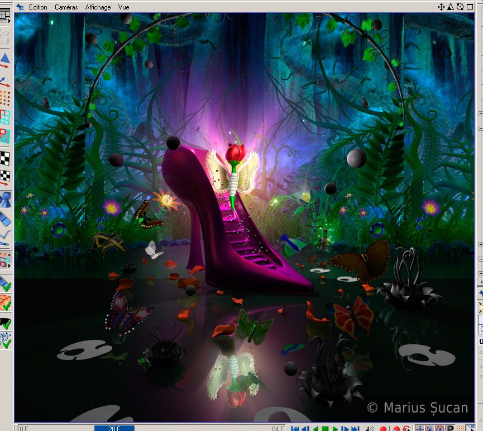The height and width of the screenshot is (431, 483).
Task: Open the Caméras menu
Action: 66,7
